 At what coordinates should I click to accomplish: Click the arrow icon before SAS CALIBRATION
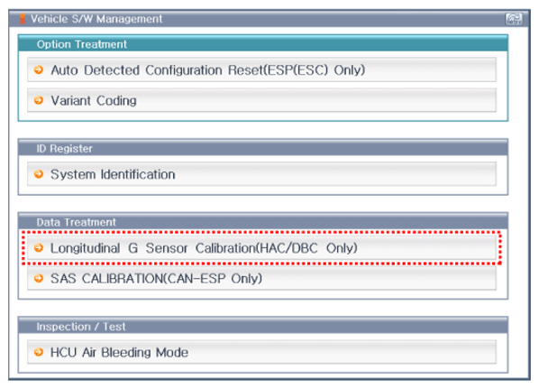[39, 278]
